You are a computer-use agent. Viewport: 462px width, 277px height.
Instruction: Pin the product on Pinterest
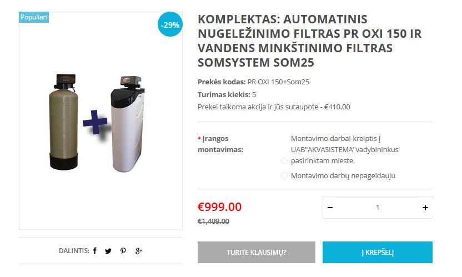[123, 251]
